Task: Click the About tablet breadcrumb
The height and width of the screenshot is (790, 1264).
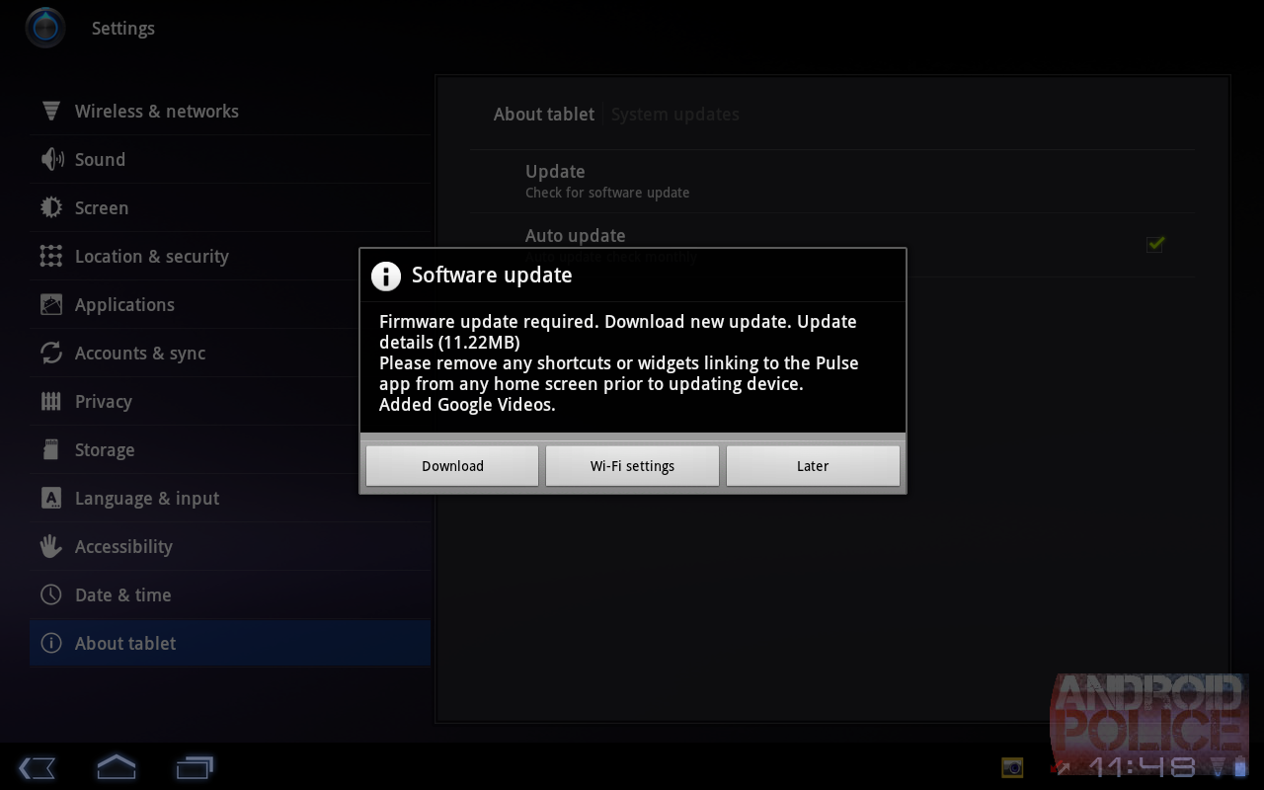Action: pyautogui.click(x=544, y=115)
